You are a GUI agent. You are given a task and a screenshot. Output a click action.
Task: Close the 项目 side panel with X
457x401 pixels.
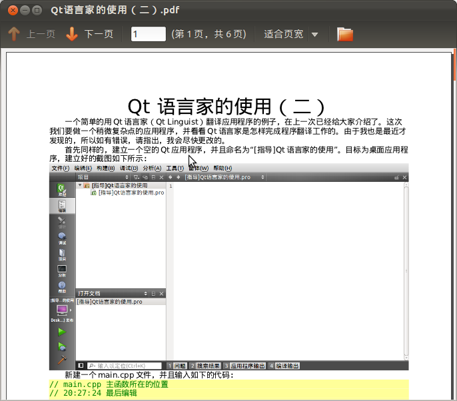(161, 177)
